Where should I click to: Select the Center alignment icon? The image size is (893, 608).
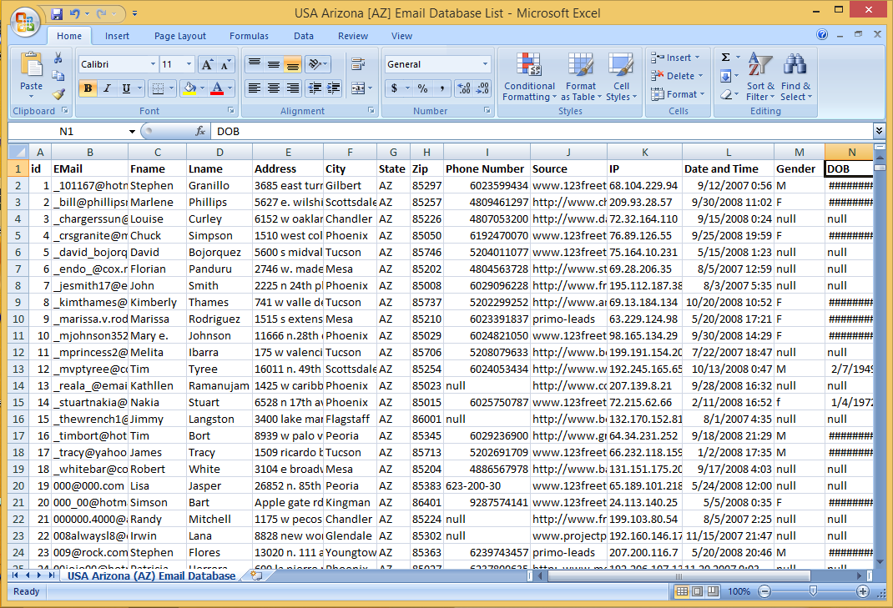click(x=273, y=88)
